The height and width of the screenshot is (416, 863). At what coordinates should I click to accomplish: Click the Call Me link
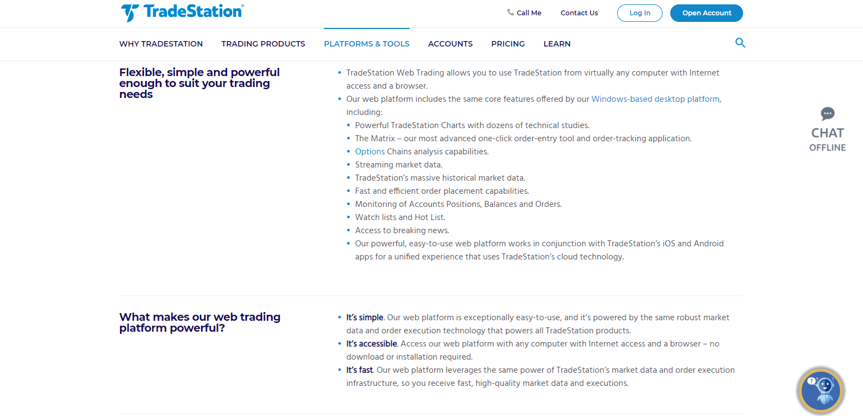pyautogui.click(x=528, y=13)
